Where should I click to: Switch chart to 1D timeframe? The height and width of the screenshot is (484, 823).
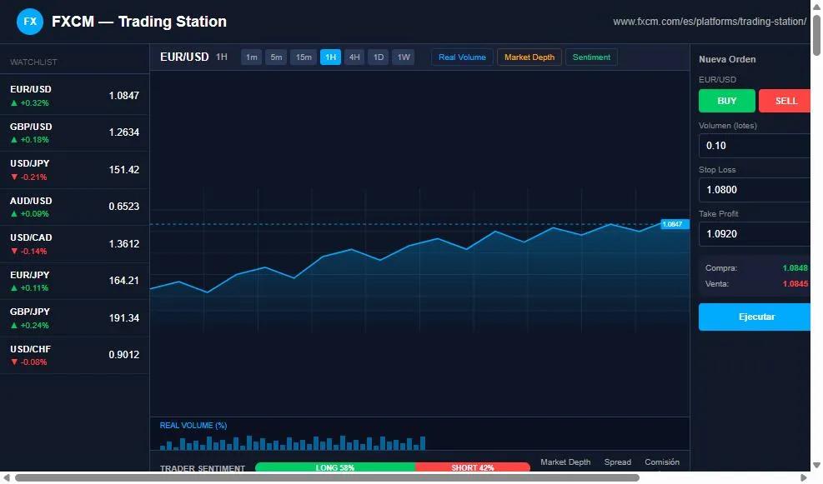pyautogui.click(x=379, y=57)
